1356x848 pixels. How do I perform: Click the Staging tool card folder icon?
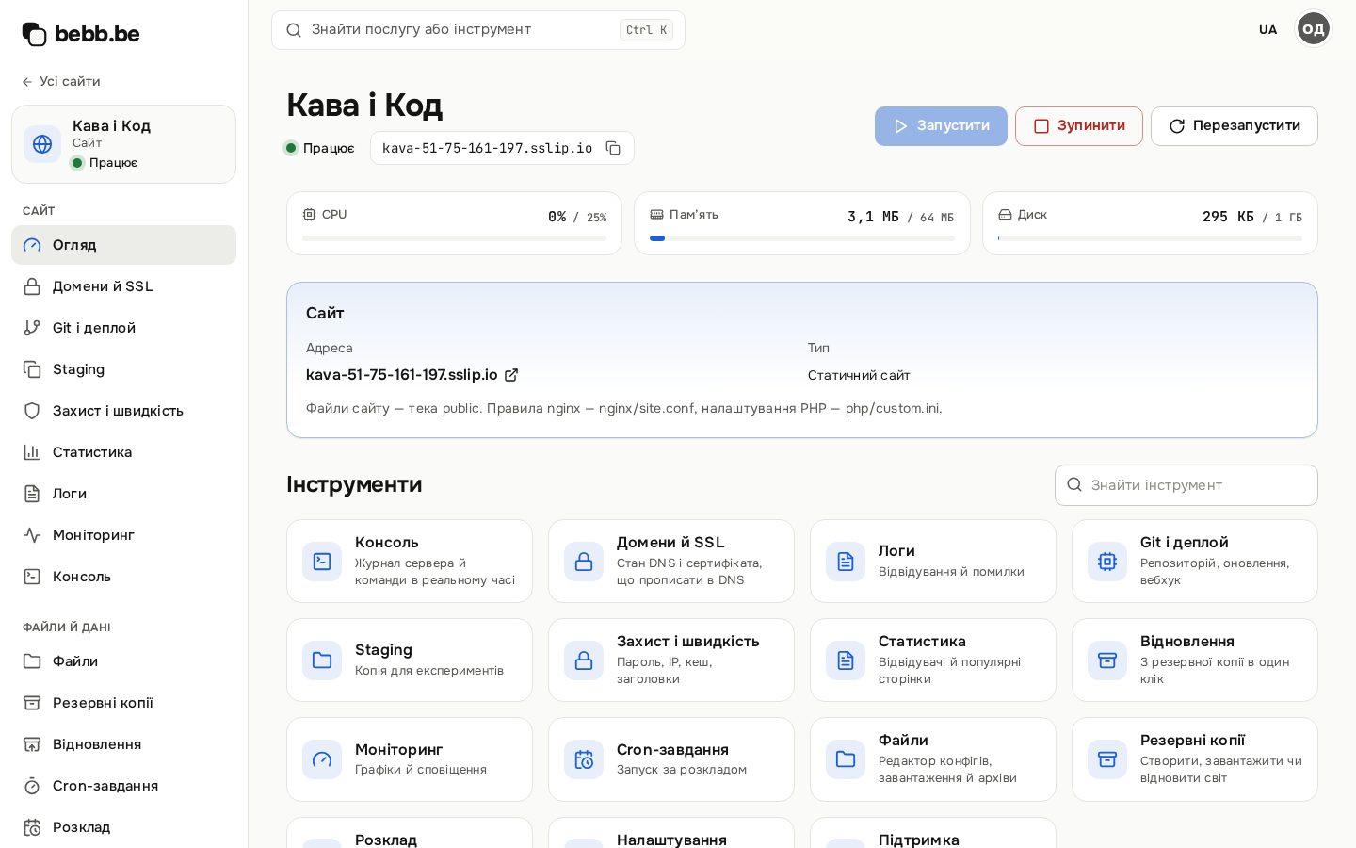322,660
